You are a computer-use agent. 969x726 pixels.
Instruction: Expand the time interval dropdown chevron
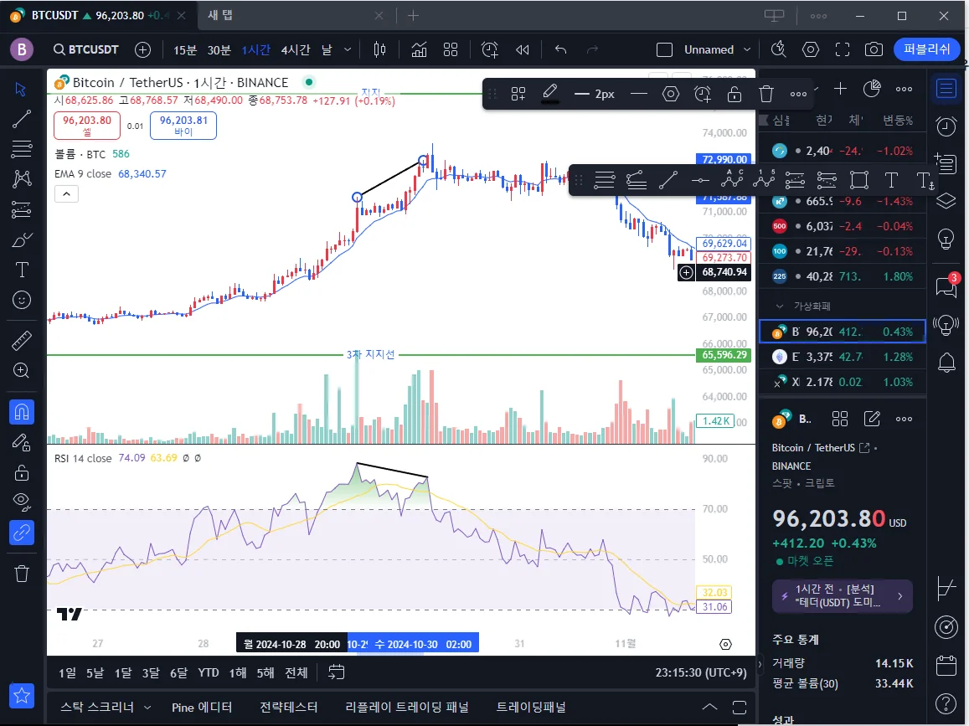click(348, 49)
